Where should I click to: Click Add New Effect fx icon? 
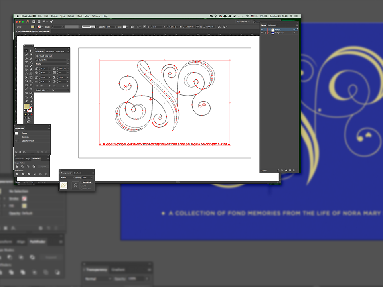coord(24,152)
